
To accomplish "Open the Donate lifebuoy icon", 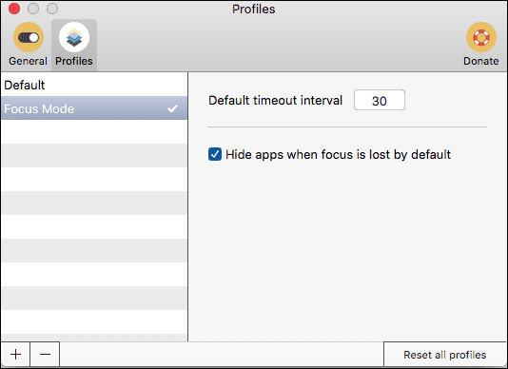I will coord(480,37).
